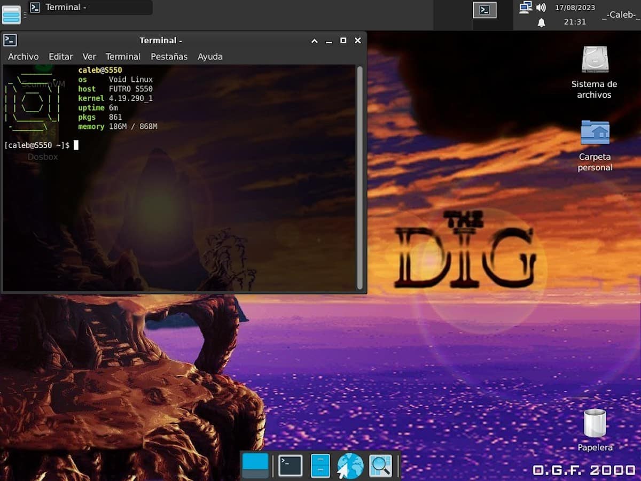
Task: Click the 'Void Linux' text in the terminal
Action: point(131,80)
